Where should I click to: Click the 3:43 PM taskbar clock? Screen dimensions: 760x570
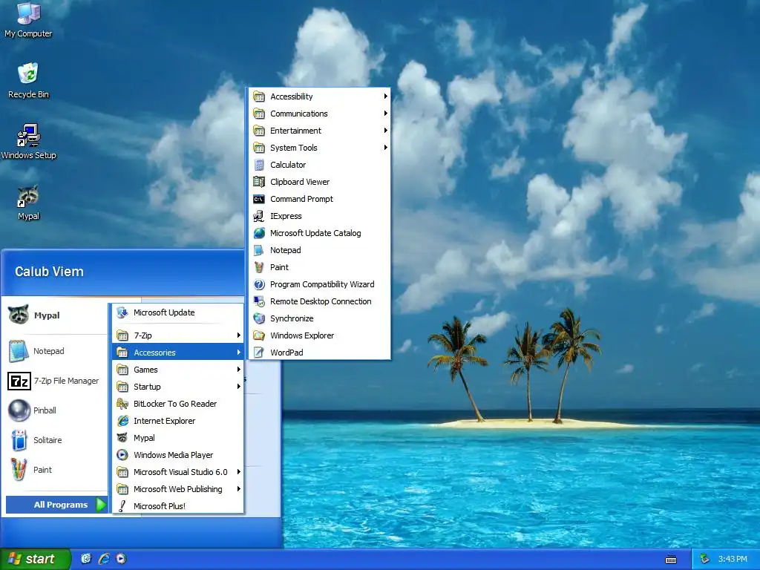(733, 559)
